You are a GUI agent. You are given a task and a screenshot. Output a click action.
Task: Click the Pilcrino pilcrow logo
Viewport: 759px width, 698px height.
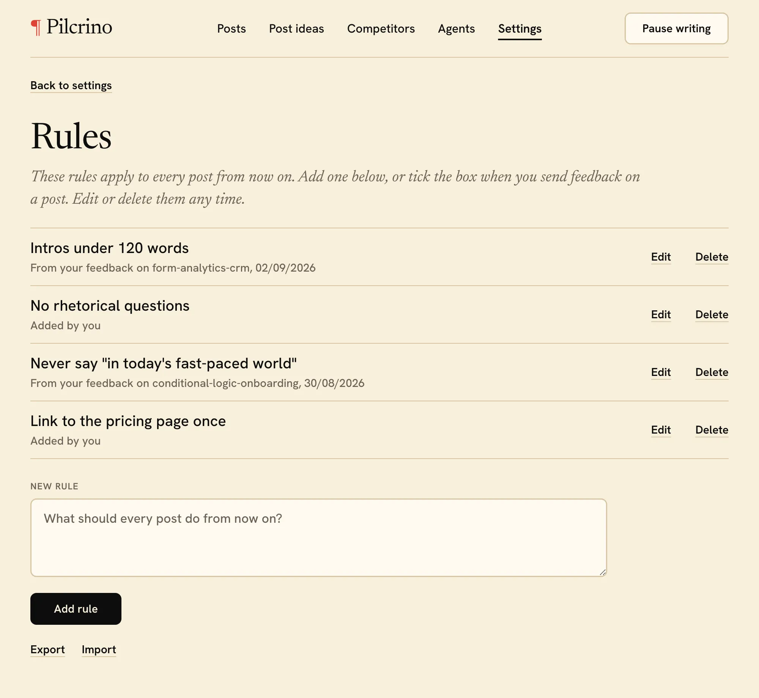[71, 27]
